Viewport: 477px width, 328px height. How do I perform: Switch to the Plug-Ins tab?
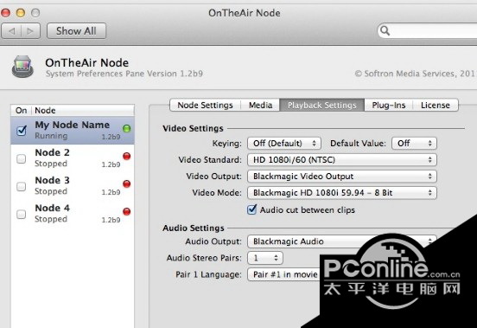coord(389,105)
